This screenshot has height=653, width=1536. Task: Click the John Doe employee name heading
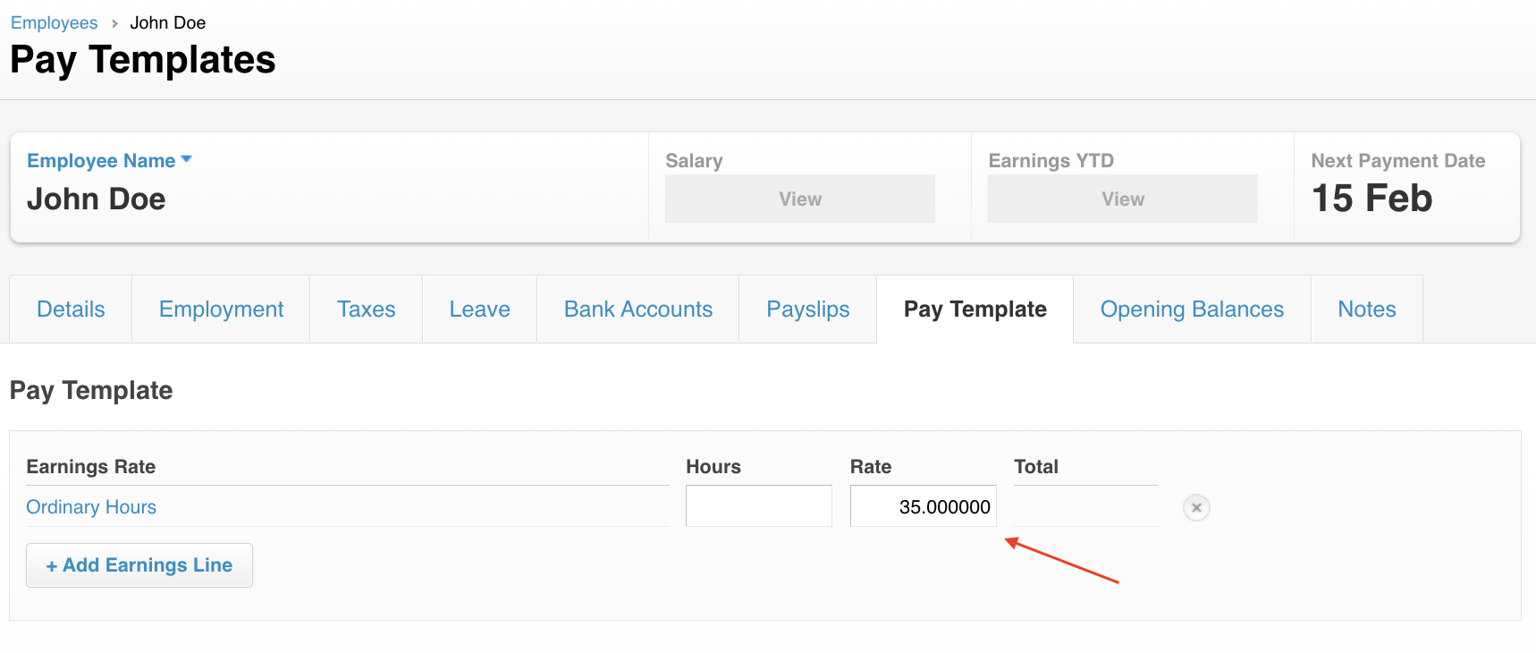[97, 199]
